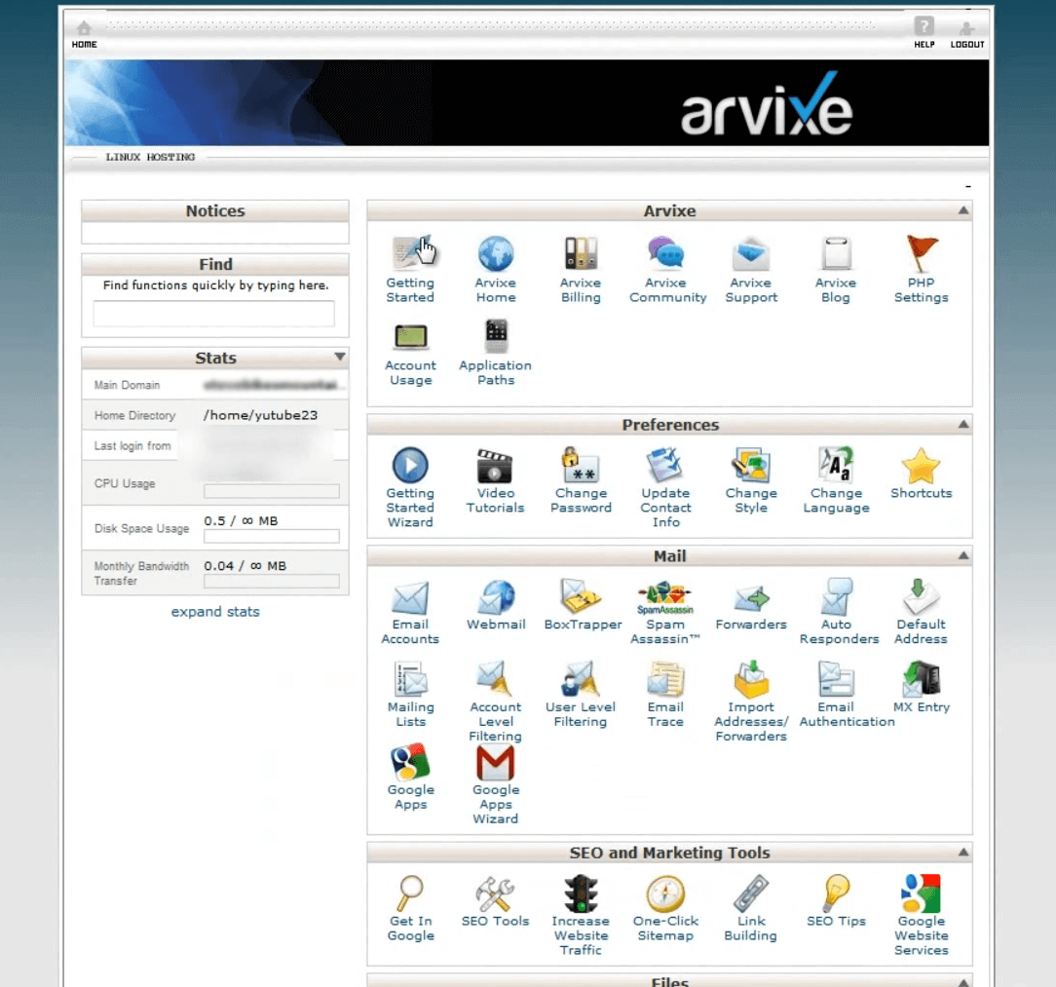
Task: Open the Arvixe Getting Started icon
Action: pyautogui.click(x=410, y=254)
